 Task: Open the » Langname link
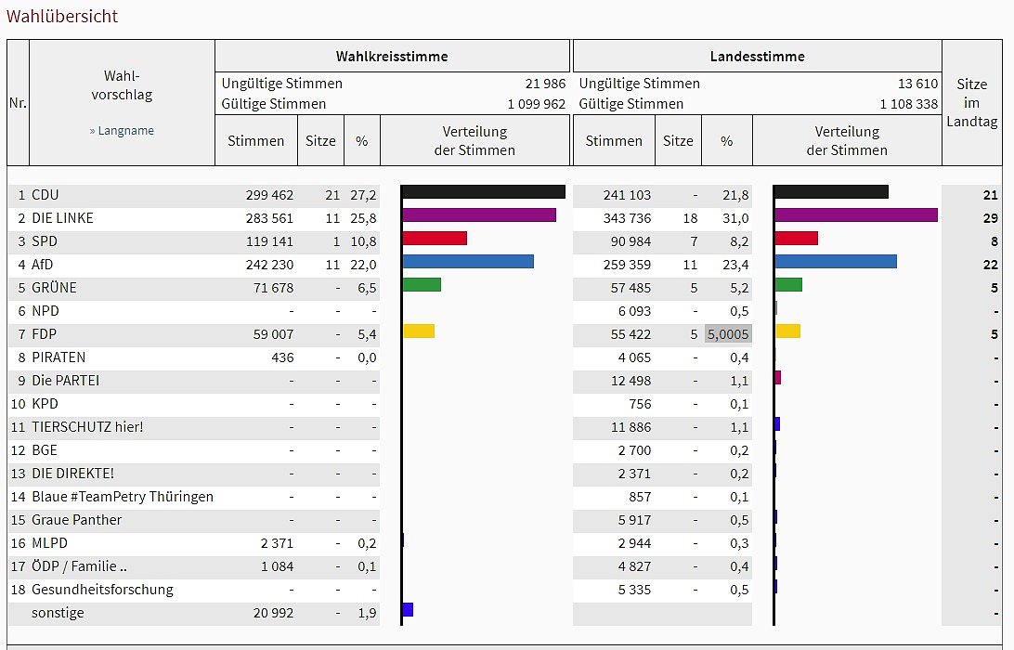[x=122, y=131]
